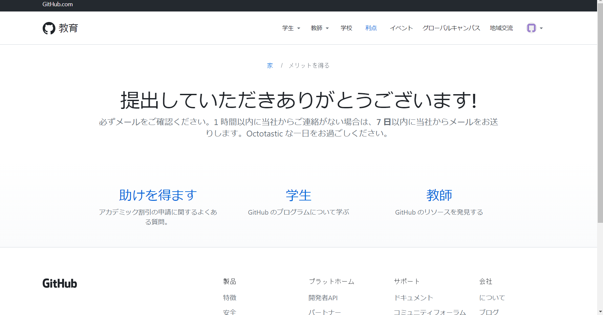Click the ドキュメント footer link

point(414,298)
